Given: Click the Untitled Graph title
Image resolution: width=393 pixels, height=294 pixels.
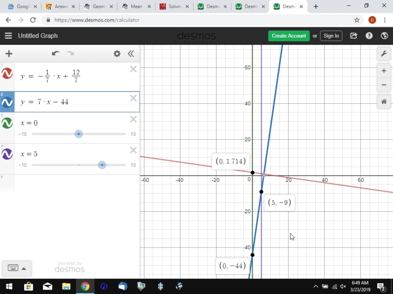Looking at the screenshot, I should pyautogui.click(x=38, y=36).
